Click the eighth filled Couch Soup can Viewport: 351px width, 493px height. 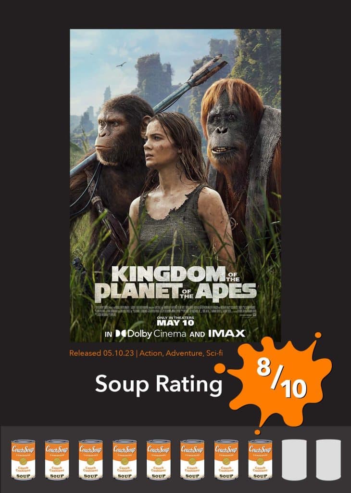pos(260,459)
